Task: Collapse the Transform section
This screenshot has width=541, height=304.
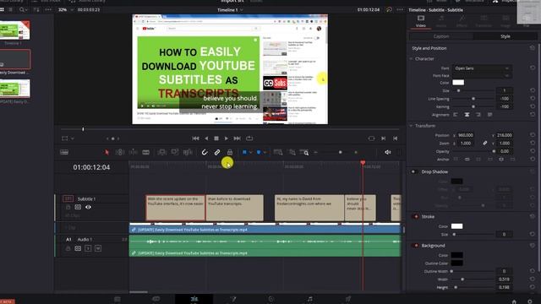Action: pos(412,126)
